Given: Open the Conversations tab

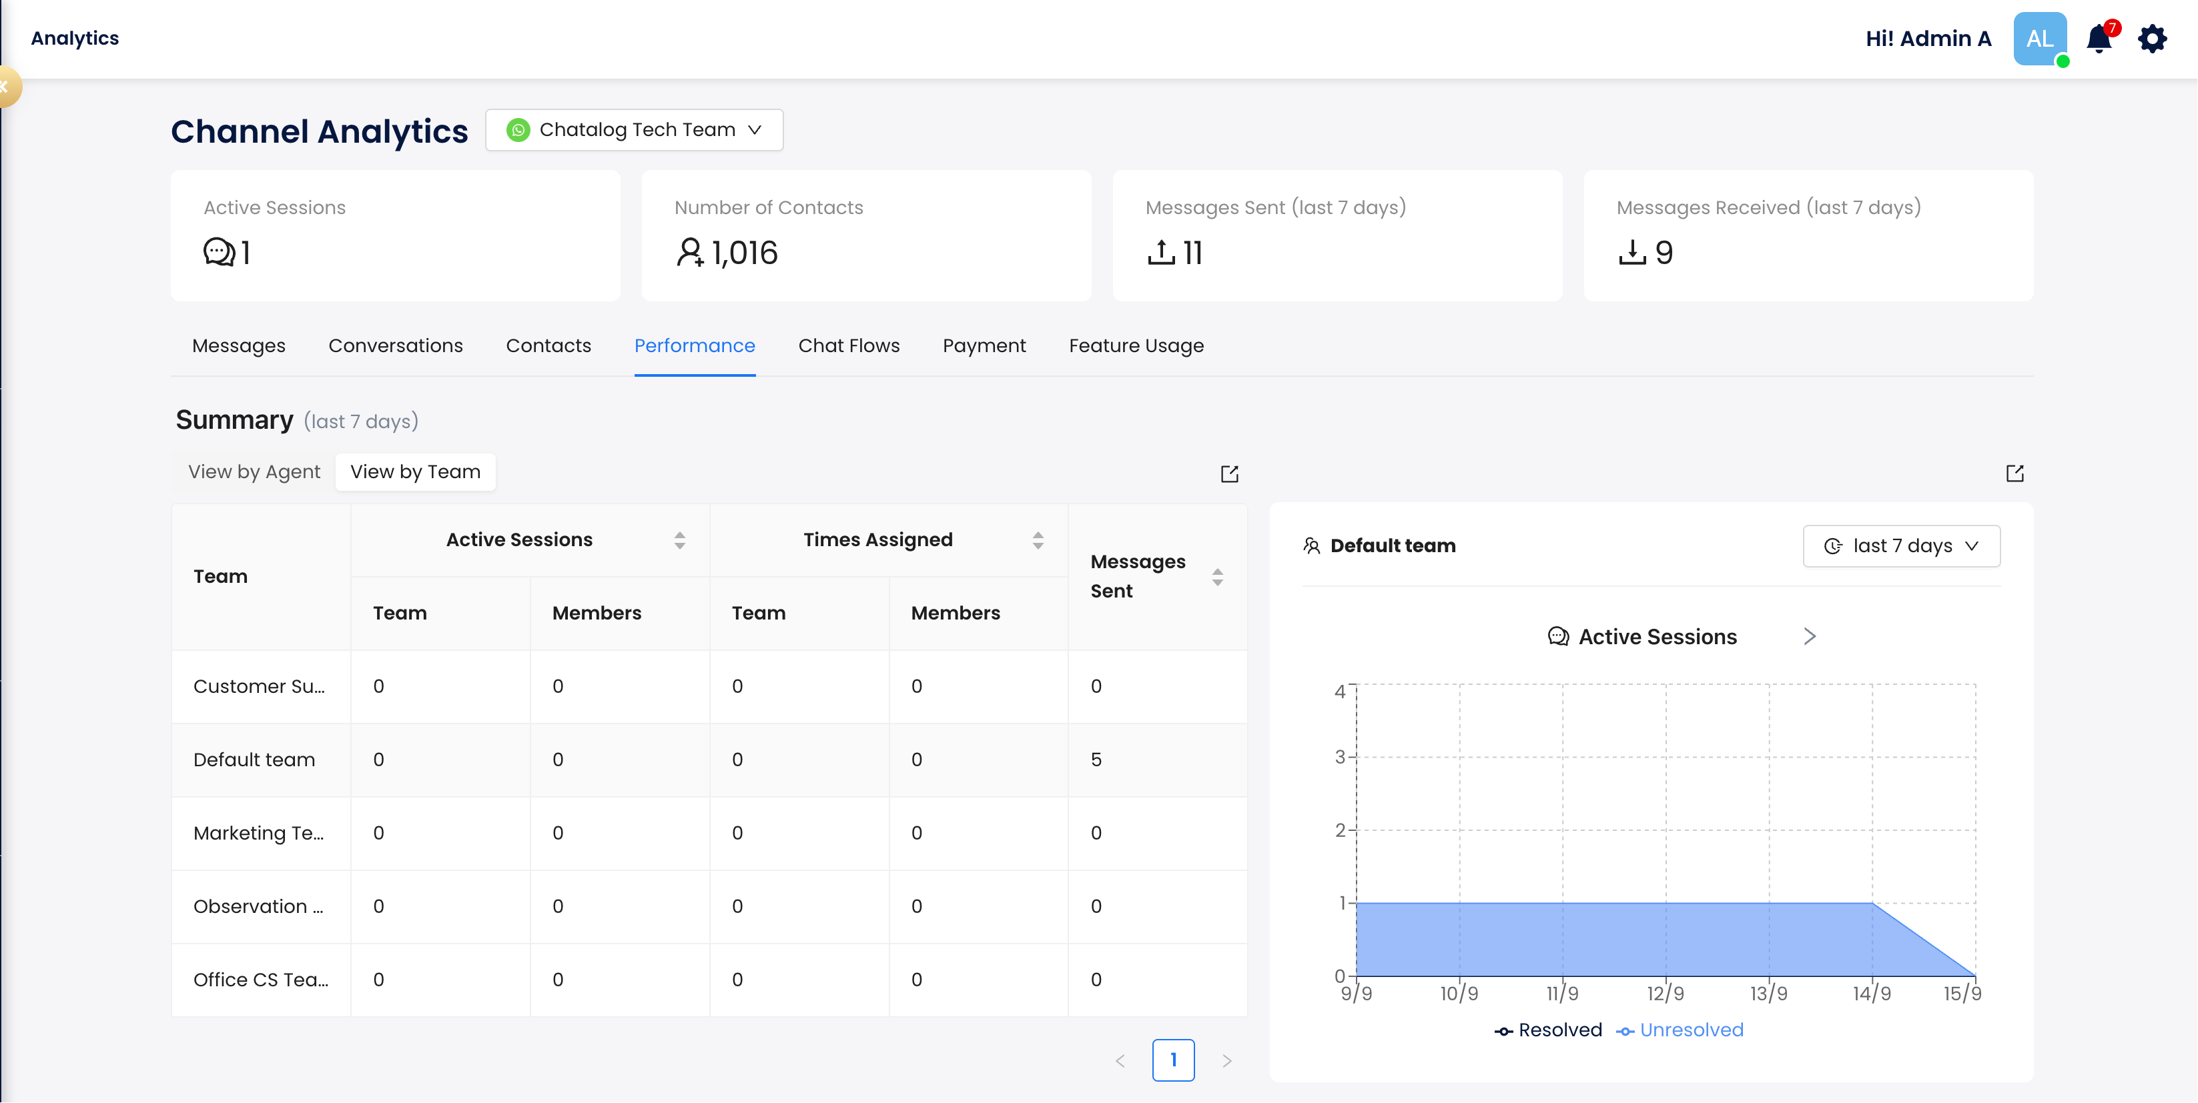Looking at the screenshot, I should [x=395, y=345].
